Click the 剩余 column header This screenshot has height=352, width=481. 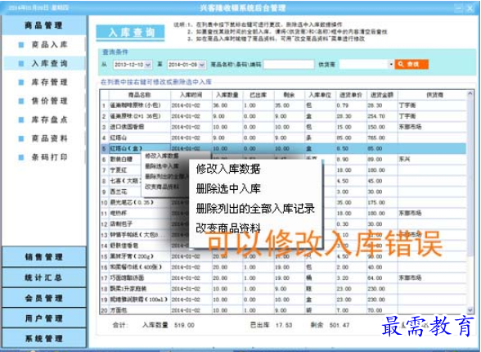pyautogui.click(x=290, y=95)
